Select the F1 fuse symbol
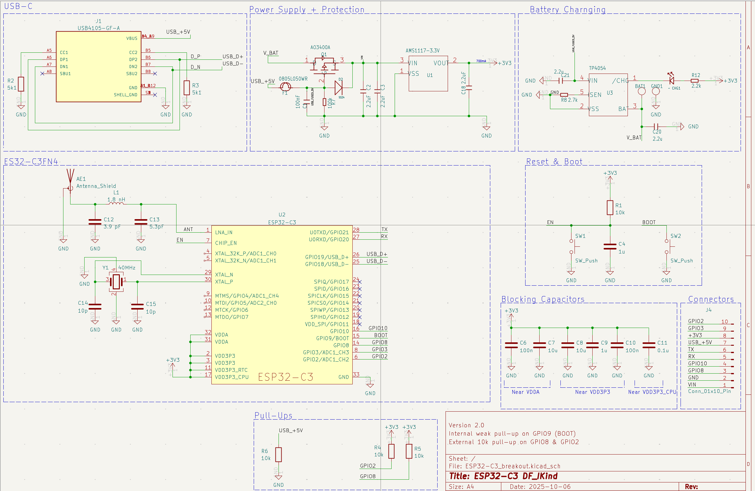This screenshot has height=491, width=755. pos(285,86)
